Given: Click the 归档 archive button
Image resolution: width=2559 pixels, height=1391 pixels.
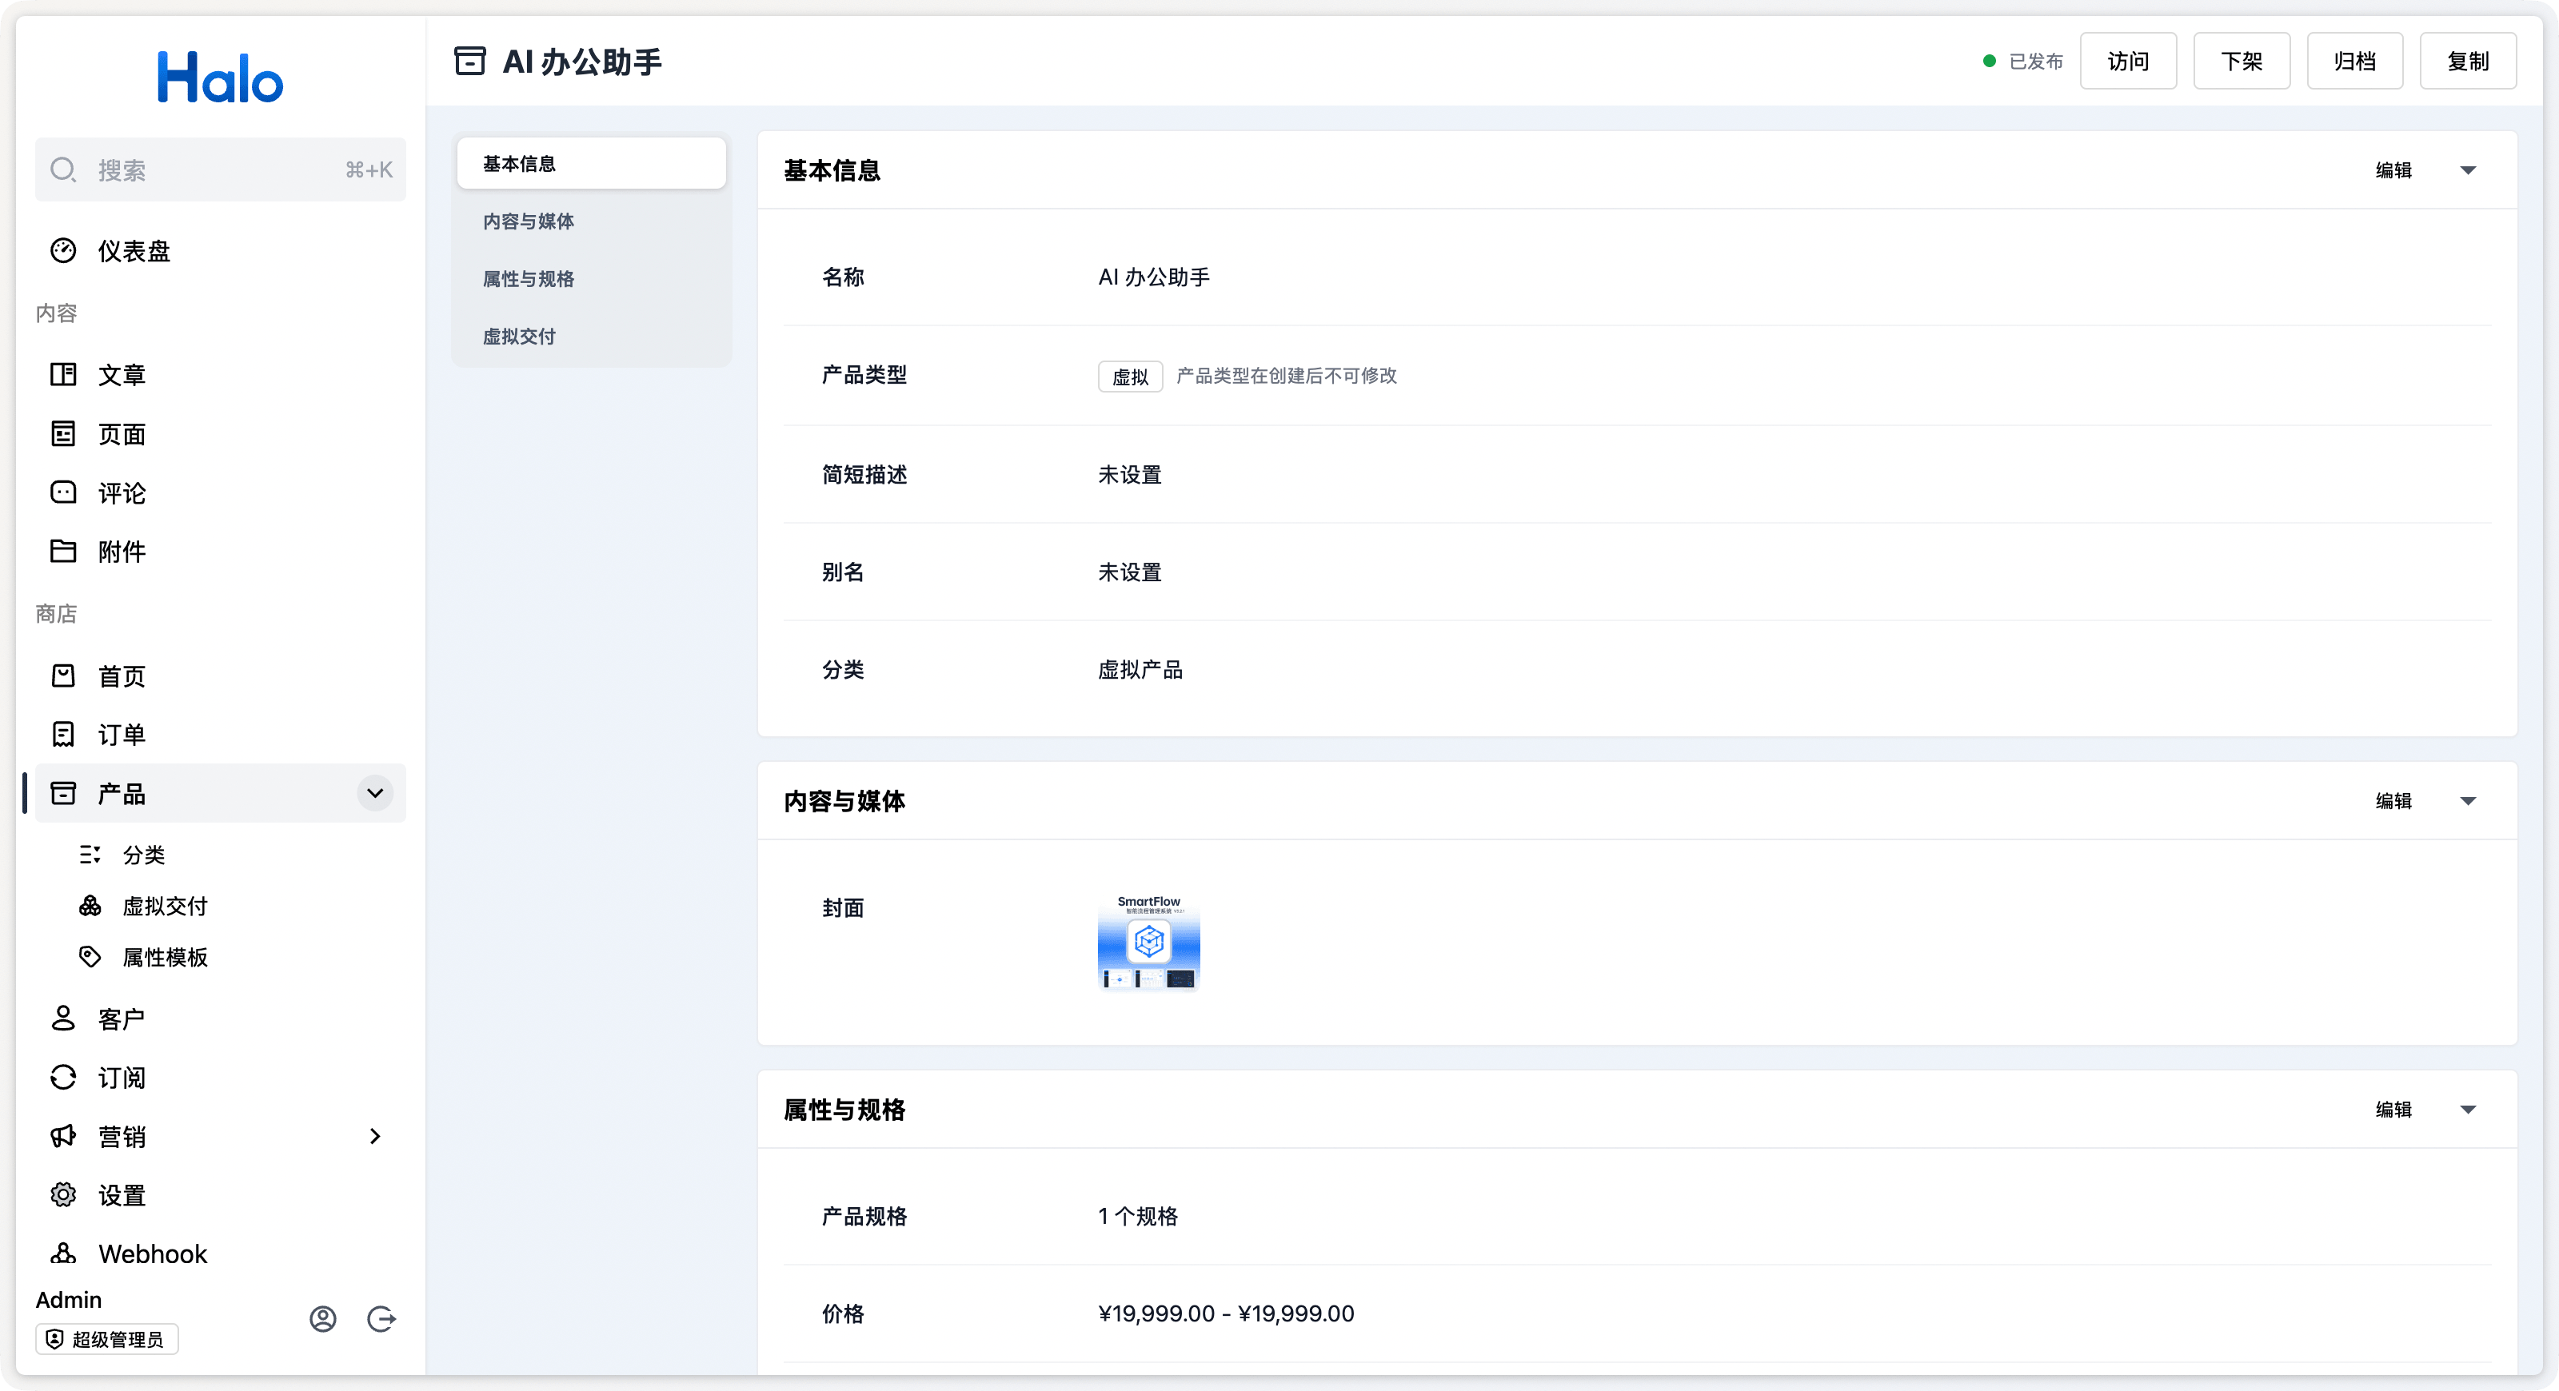Looking at the screenshot, I should [2354, 62].
